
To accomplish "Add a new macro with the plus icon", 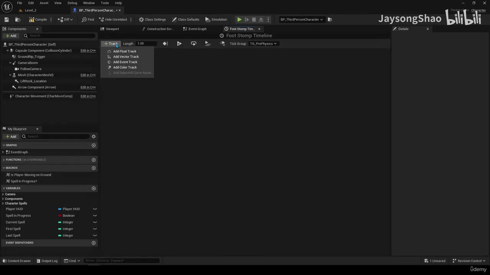I will (93, 168).
